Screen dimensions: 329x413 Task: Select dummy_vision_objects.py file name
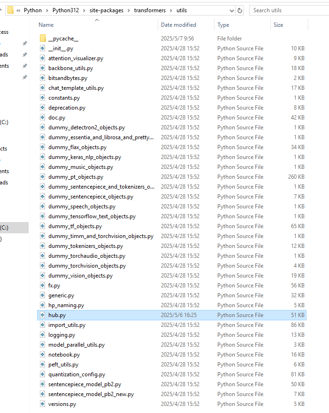(80, 276)
